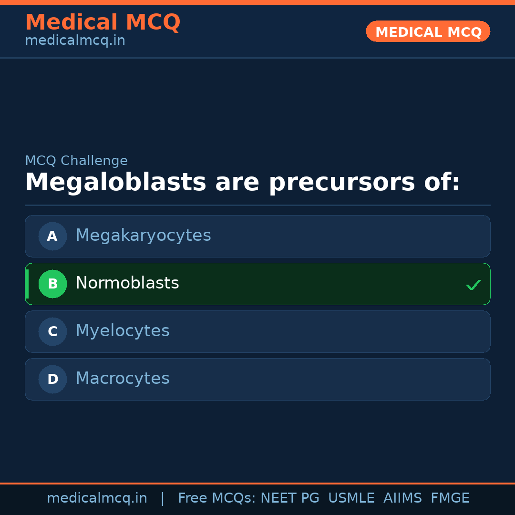The height and width of the screenshot is (515, 515).
Task: Click the question title divider line
Action: coord(257,205)
